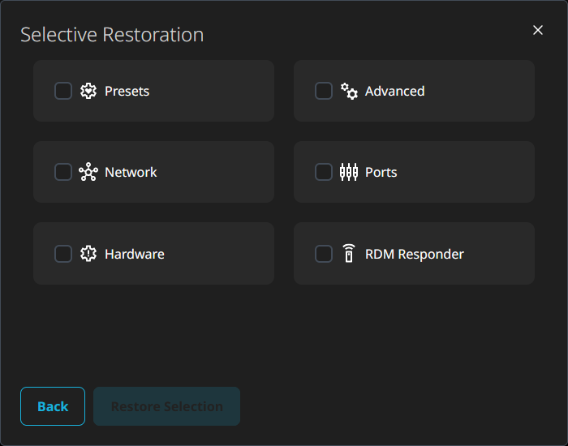Image resolution: width=568 pixels, height=446 pixels.
Task: Click the Presets gear-heart icon
Action: 88,91
